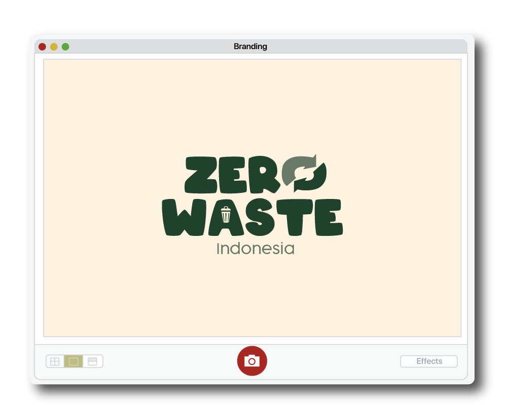Viewport: 507px width, 405px height.
Task: Click the Branding window title
Action: (250, 47)
